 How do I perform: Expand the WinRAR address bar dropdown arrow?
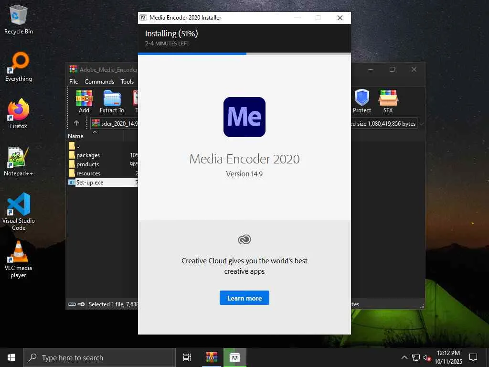[421, 124]
